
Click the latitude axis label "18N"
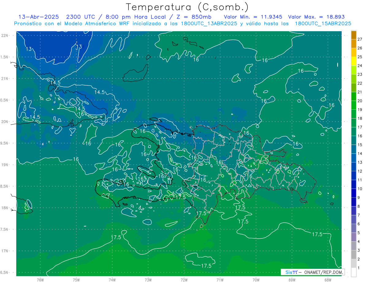click(5, 208)
